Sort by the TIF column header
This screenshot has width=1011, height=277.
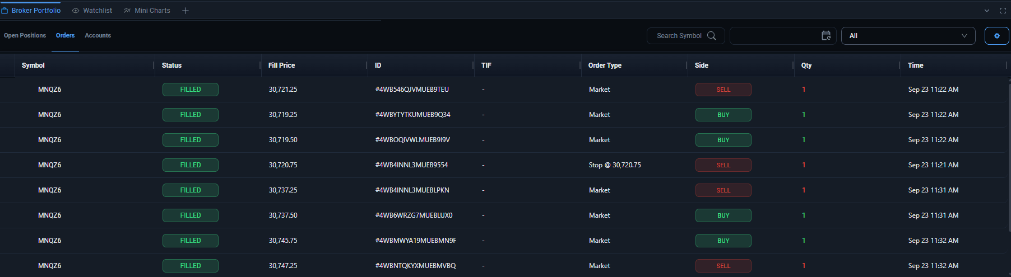point(486,65)
